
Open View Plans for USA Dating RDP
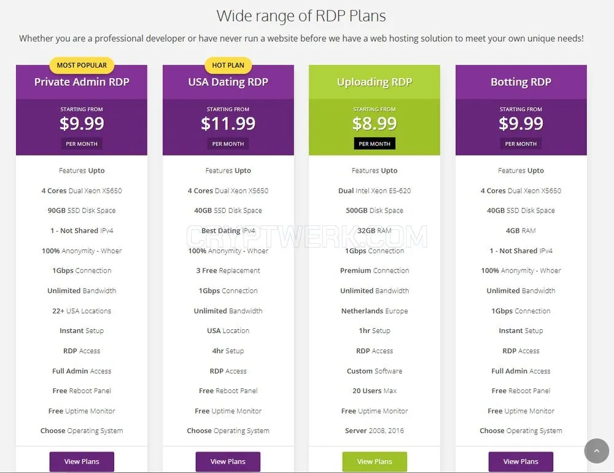tap(228, 461)
